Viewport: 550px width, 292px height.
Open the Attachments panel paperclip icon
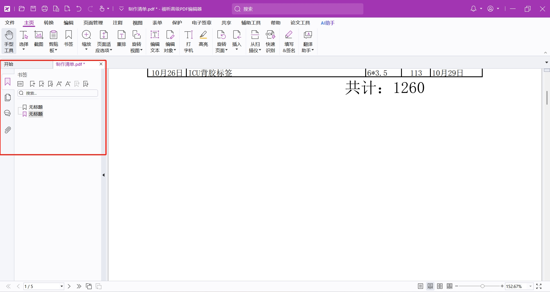[8, 130]
